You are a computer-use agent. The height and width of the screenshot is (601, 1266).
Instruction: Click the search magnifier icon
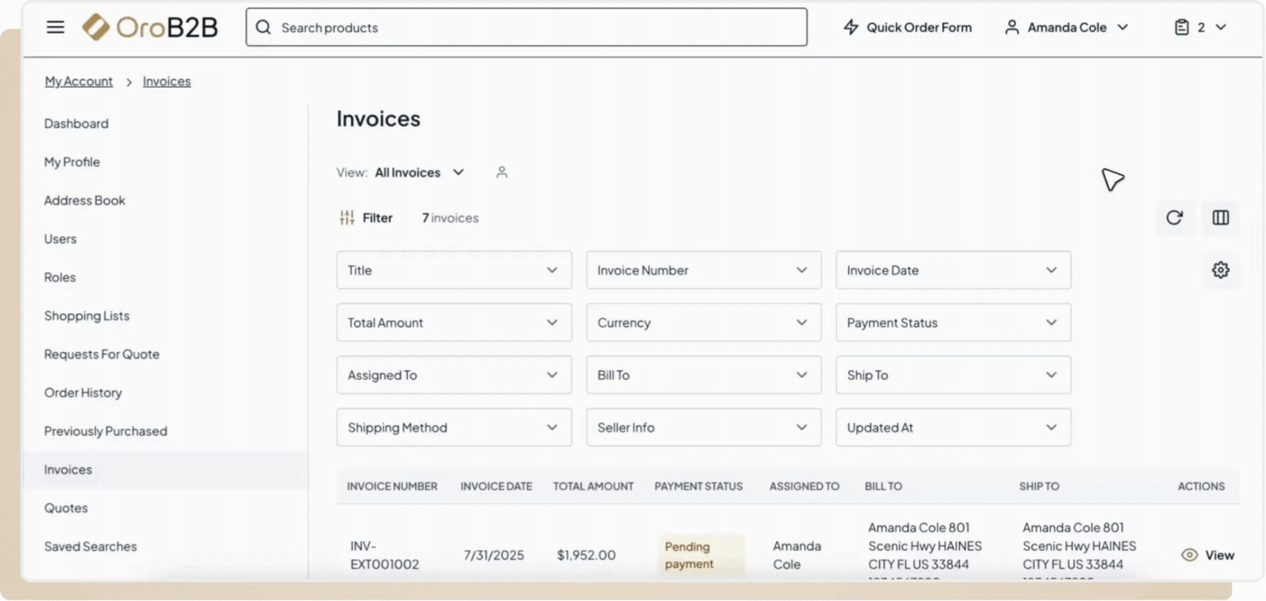pyautogui.click(x=263, y=27)
